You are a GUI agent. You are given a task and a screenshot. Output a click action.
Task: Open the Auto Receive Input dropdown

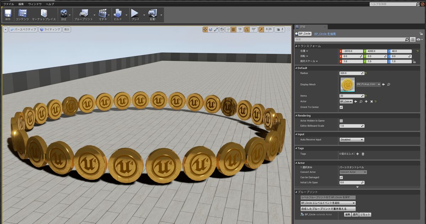pyautogui.click(x=352, y=140)
